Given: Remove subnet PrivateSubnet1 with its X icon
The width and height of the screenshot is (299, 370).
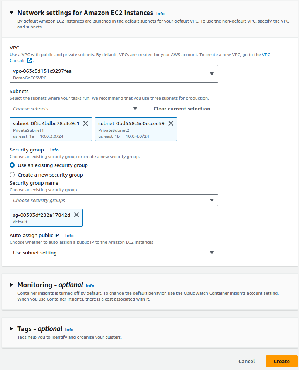Looking at the screenshot, I should pyautogui.click(x=86, y=124).
